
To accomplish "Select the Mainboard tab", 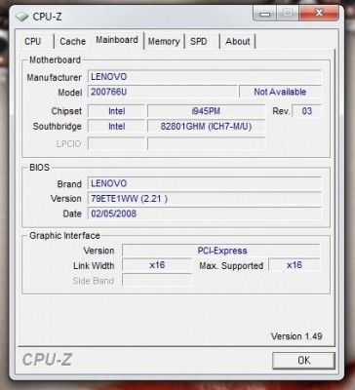I will 117,40.
